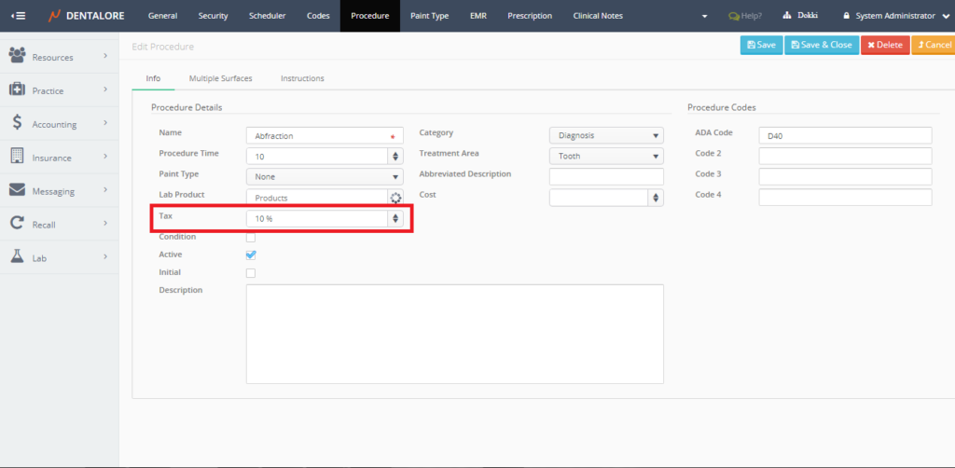Click the Accounting dollar sign icon

pyautogui.click(x=17, y=123)
